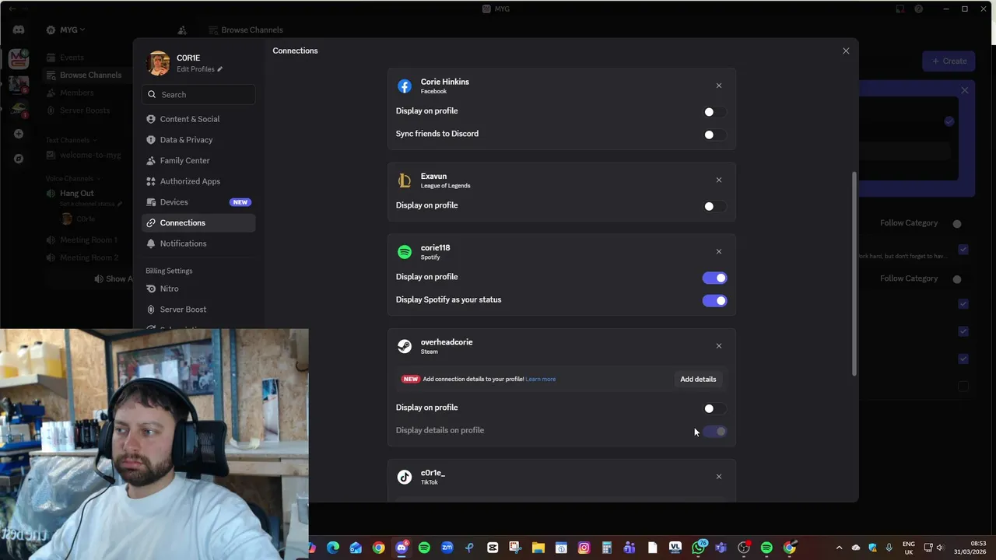Viewport: 996px width, 560px height.
Task: Toggle Facebook Display on profile
Action: 714,112
